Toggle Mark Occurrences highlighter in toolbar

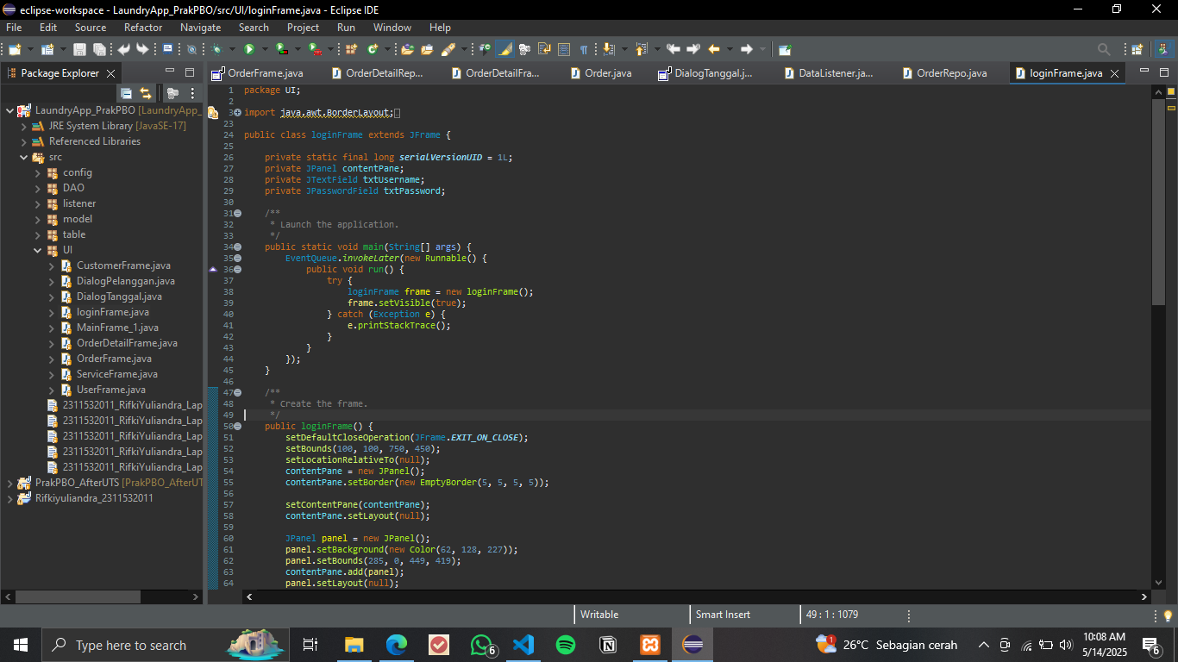(504, 50)
